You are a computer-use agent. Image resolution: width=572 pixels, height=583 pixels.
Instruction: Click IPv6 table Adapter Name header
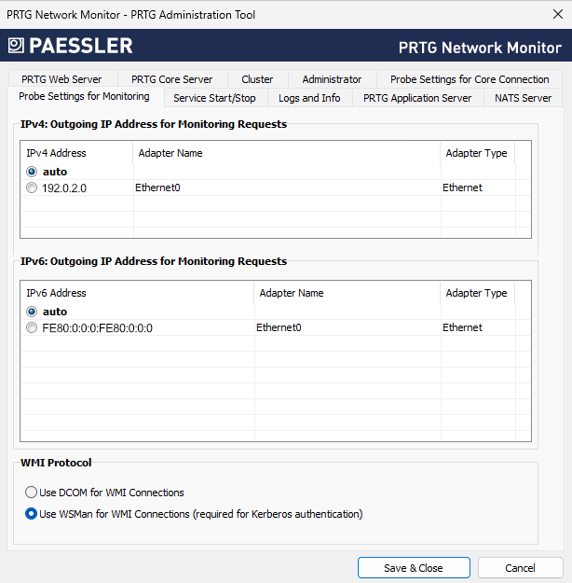(x=347, y=293)
